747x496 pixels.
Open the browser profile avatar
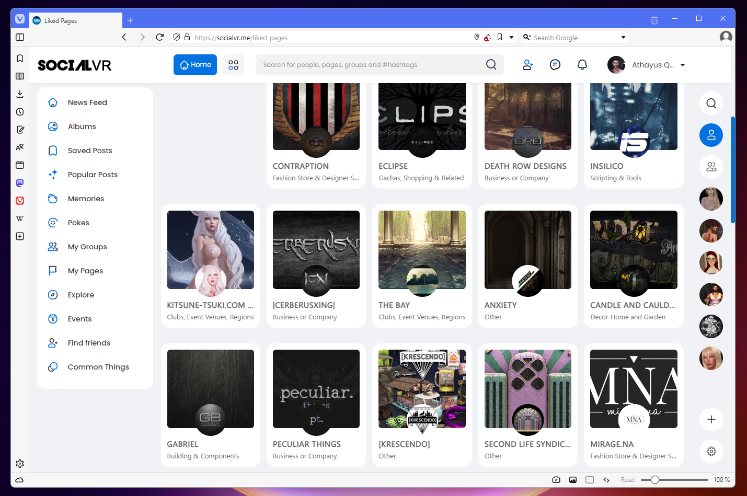click(x=726, y=37)
